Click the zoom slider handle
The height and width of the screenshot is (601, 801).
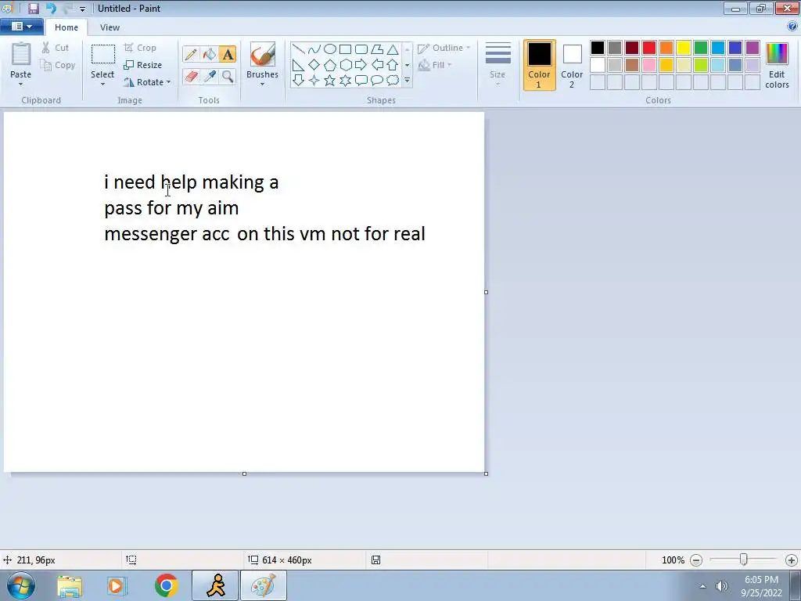click(x=744, y=560)
